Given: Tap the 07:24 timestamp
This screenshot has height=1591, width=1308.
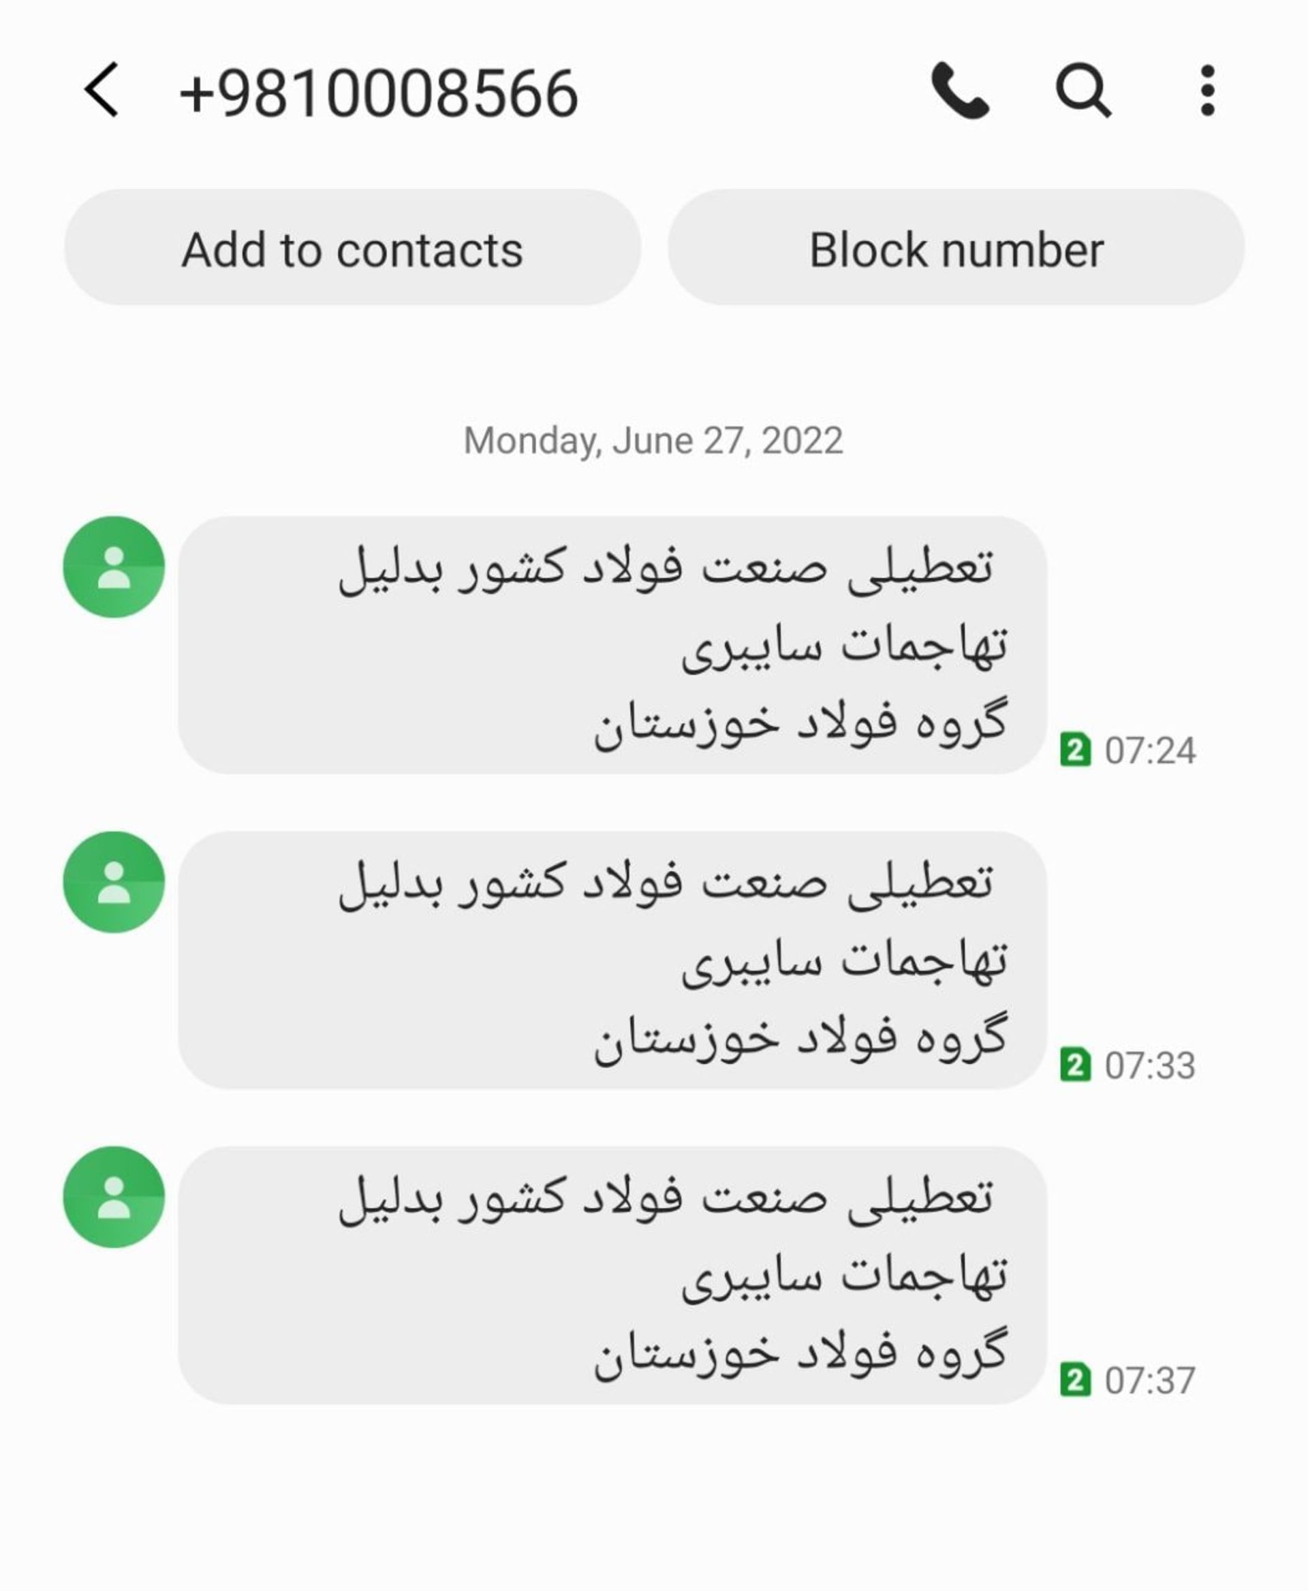Looking at the screenshot, I should [x=1150, y=751].
